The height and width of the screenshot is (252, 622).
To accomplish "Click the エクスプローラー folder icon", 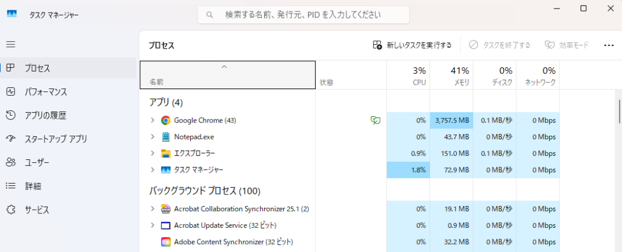I will 166,153.
